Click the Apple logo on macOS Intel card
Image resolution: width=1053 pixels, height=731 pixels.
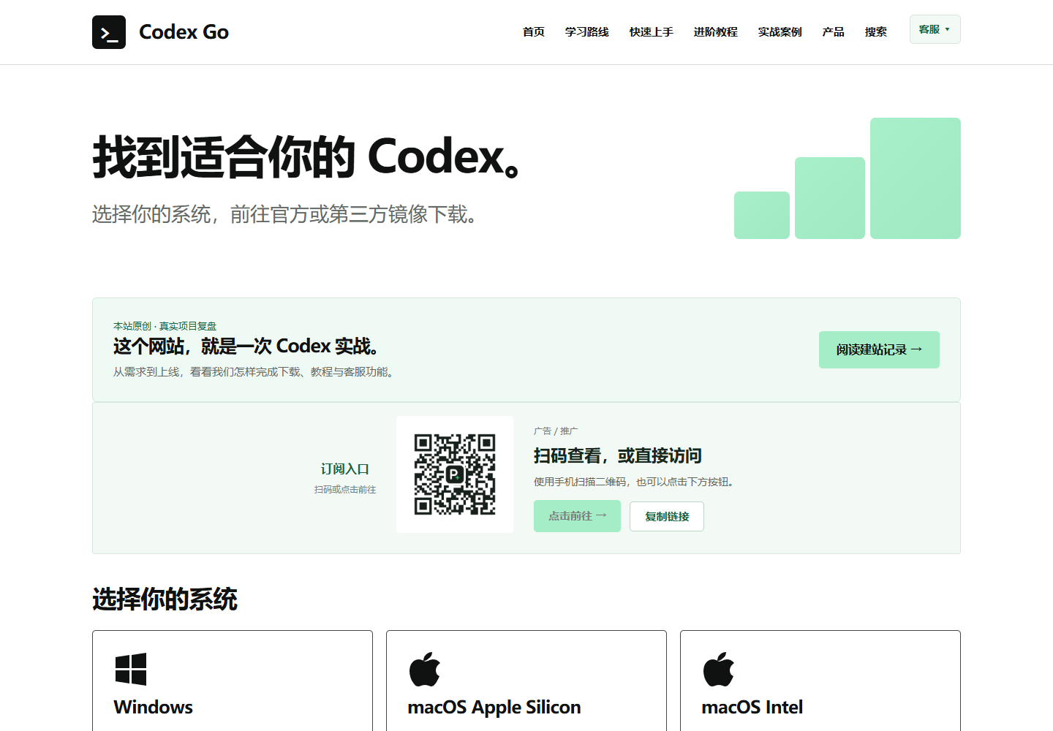[x=719, y=669]
